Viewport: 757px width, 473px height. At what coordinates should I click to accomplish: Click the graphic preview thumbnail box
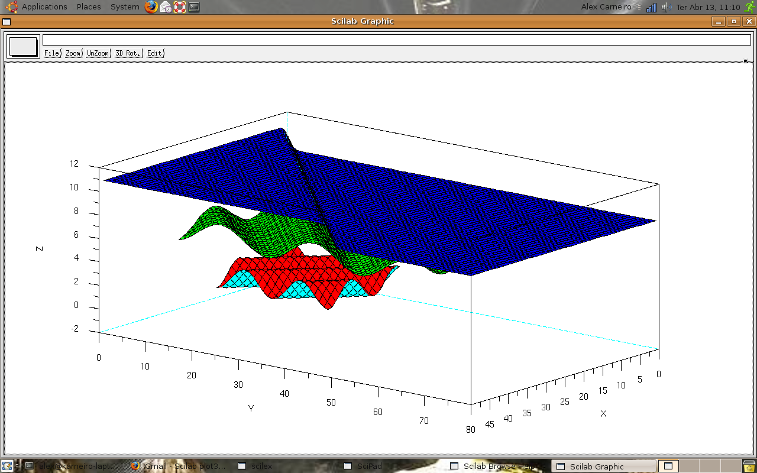[x=22, y=46]
